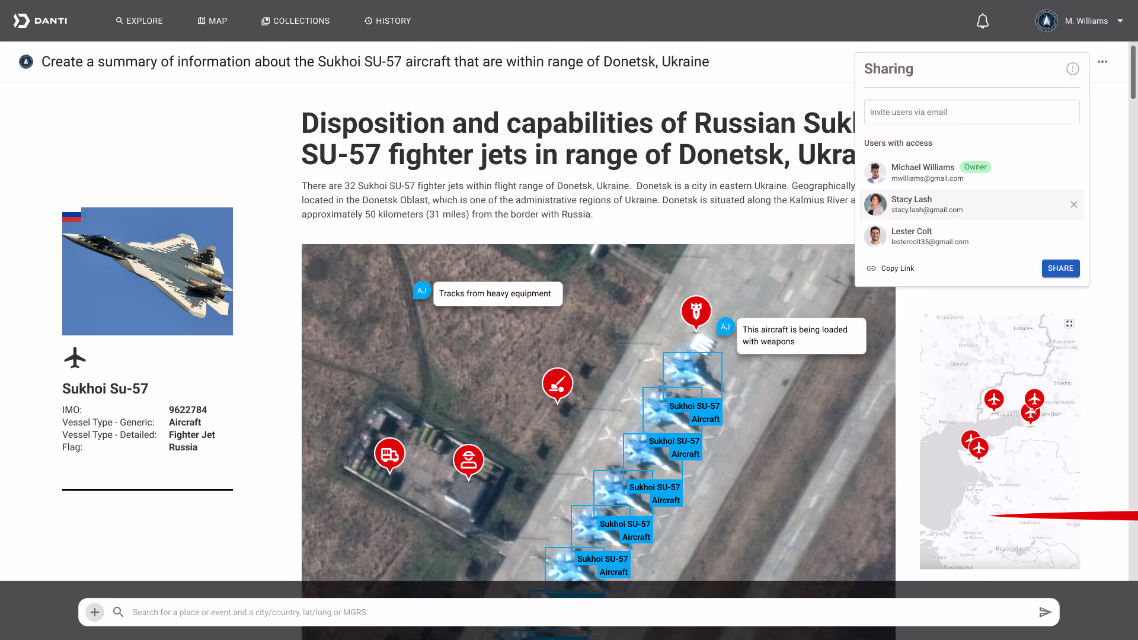1138x640 pixels.
Task: Click the lowest aircraft marker on mini map
Action: coord(979,449)
